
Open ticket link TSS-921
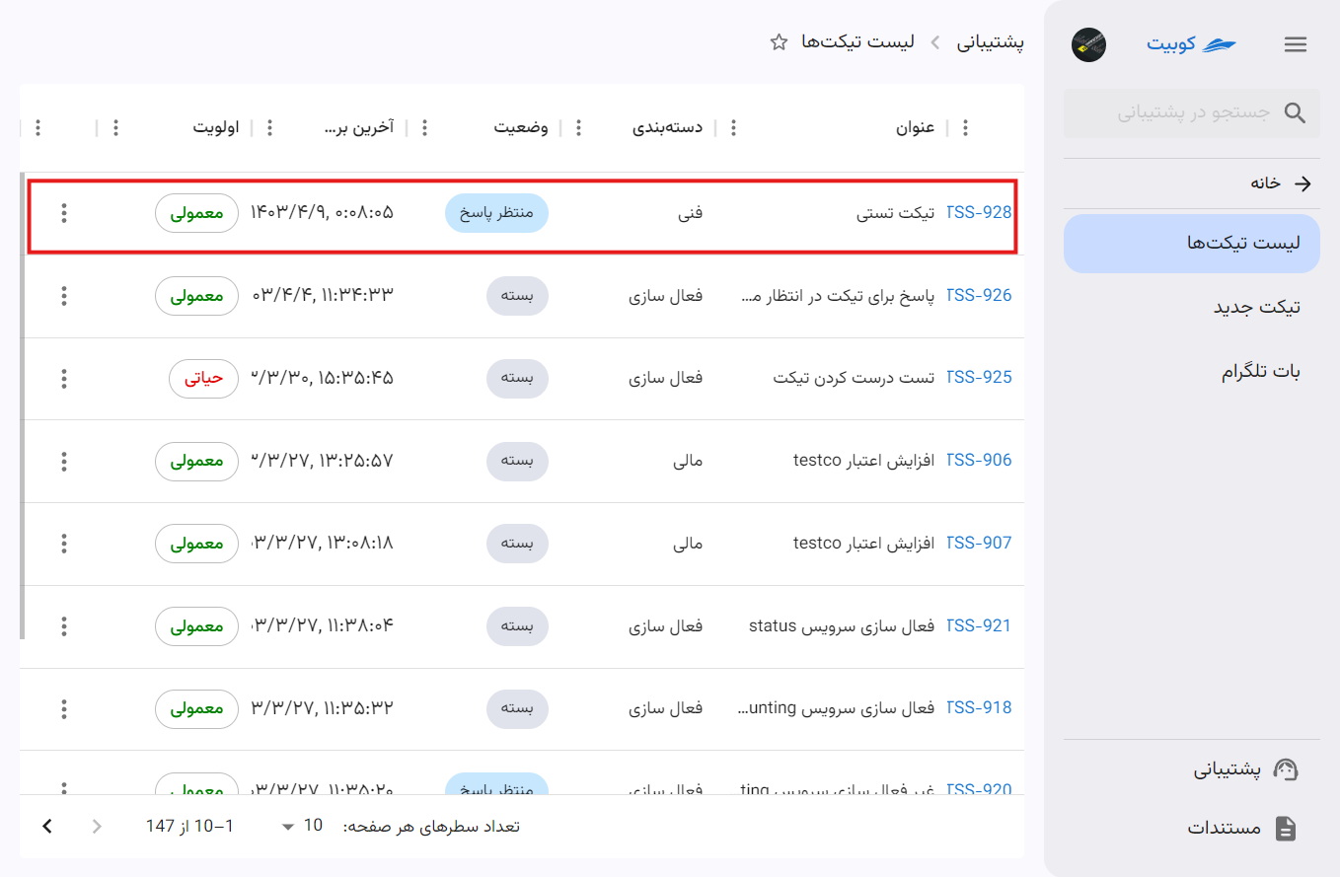coord(979,625)
